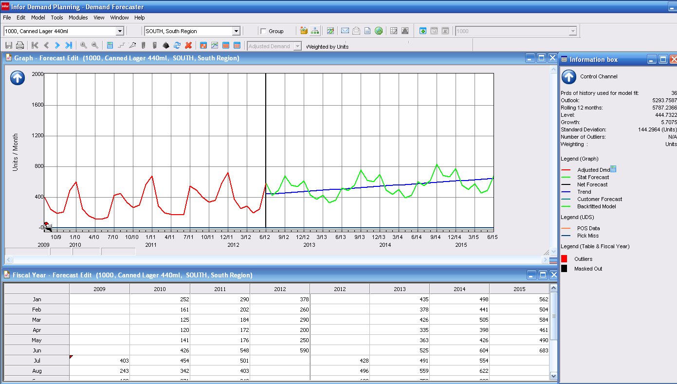Screen dimensions: 677x384
Task: Click the Save icon in toolbar
Action: tap(8, 45)
